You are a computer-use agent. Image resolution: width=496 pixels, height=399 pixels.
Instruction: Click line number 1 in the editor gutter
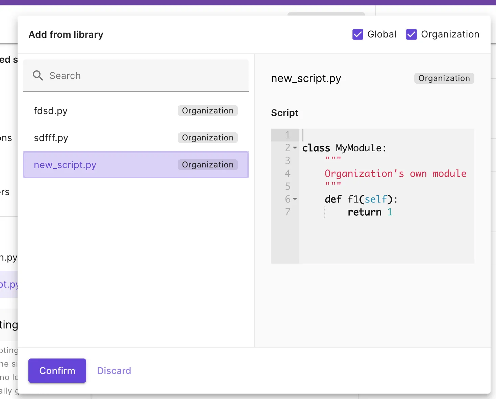tap(288, 135)
